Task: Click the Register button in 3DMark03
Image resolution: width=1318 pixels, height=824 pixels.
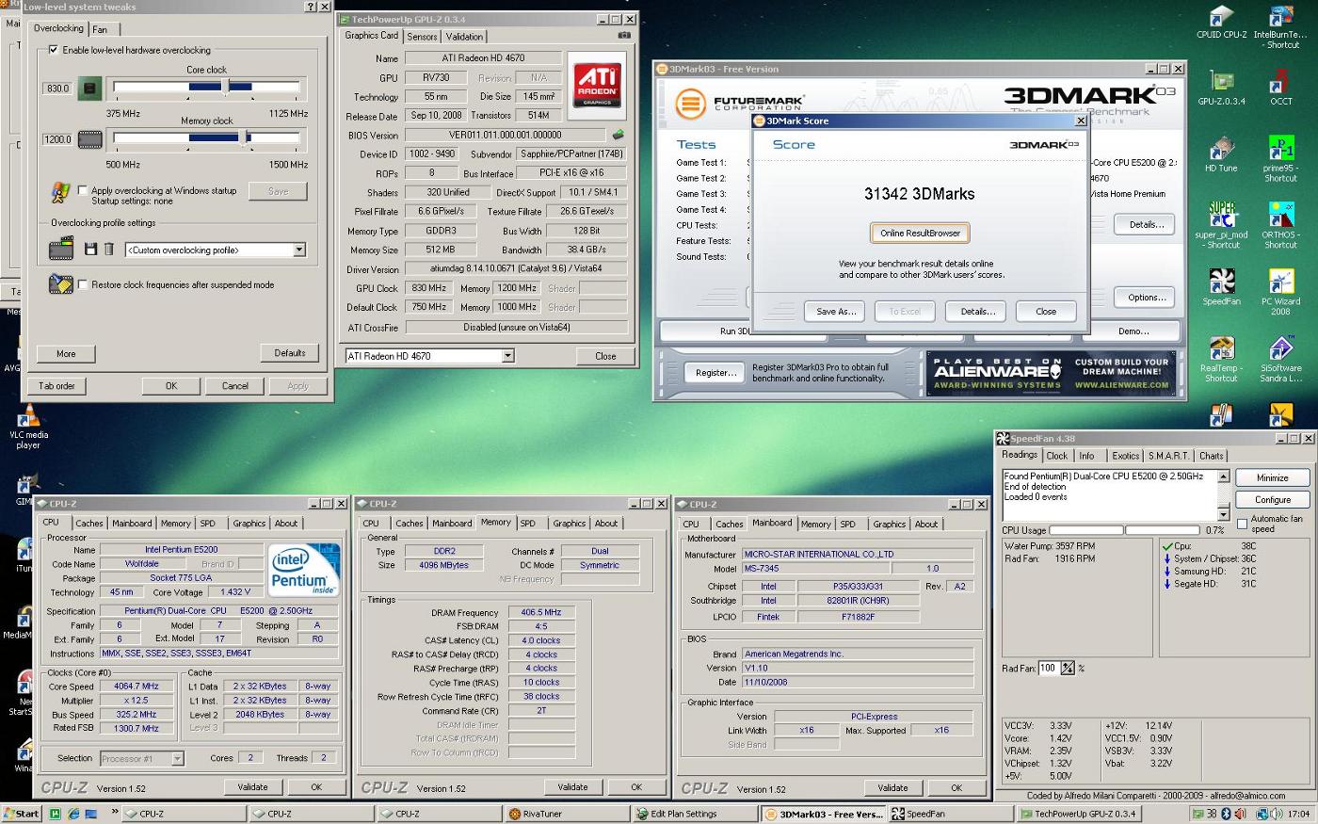Action: [x=715, y=373]
